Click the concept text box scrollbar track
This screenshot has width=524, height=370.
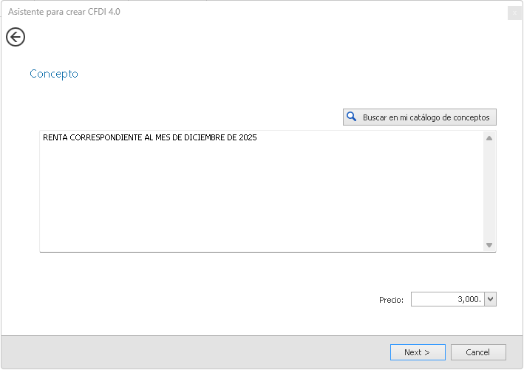[x=489, y=192]
